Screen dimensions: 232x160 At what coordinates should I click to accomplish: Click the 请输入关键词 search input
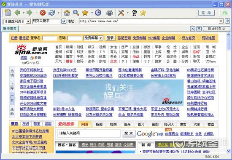pyautogui.click(x=89, y=133)
